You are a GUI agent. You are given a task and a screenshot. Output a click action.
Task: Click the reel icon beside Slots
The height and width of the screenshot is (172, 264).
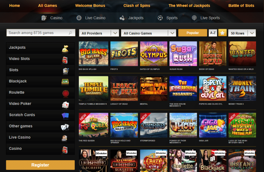(65, 71)
